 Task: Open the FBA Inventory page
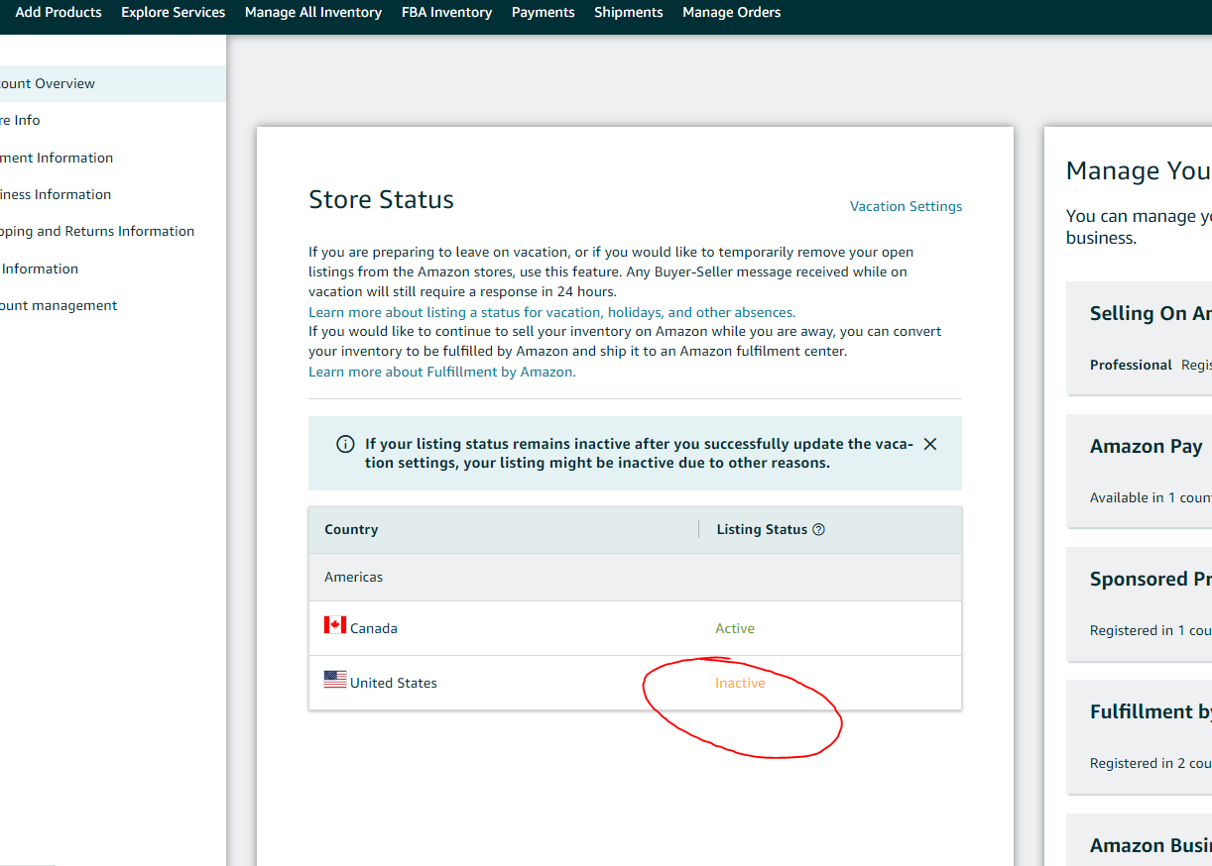(447, 12)
